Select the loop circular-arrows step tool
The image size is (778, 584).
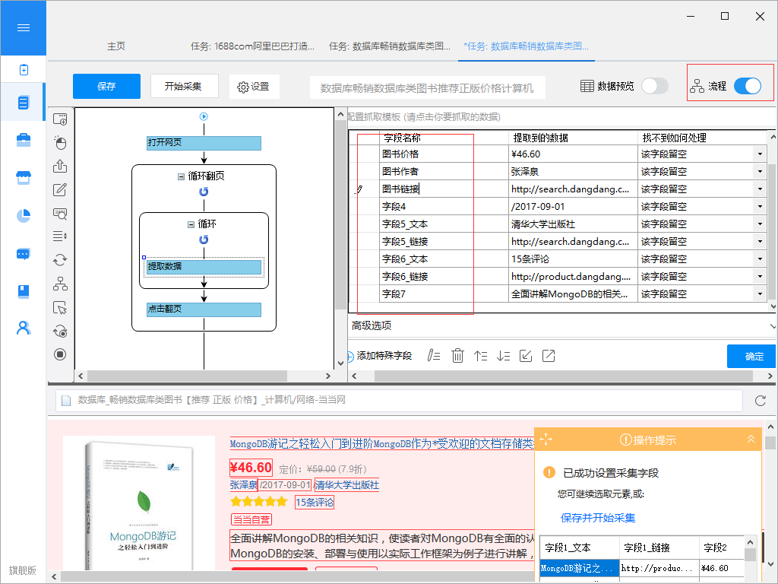(x=60, y=260)
